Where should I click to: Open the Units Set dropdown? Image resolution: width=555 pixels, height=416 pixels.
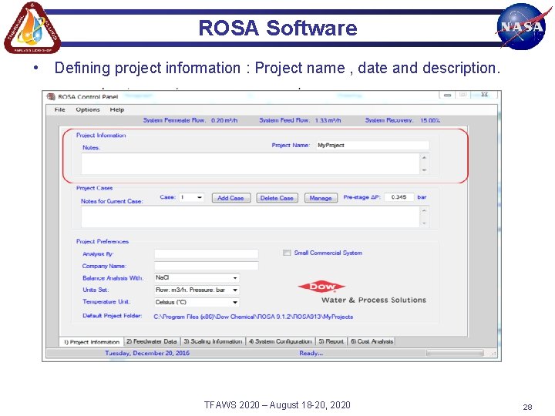197,290
